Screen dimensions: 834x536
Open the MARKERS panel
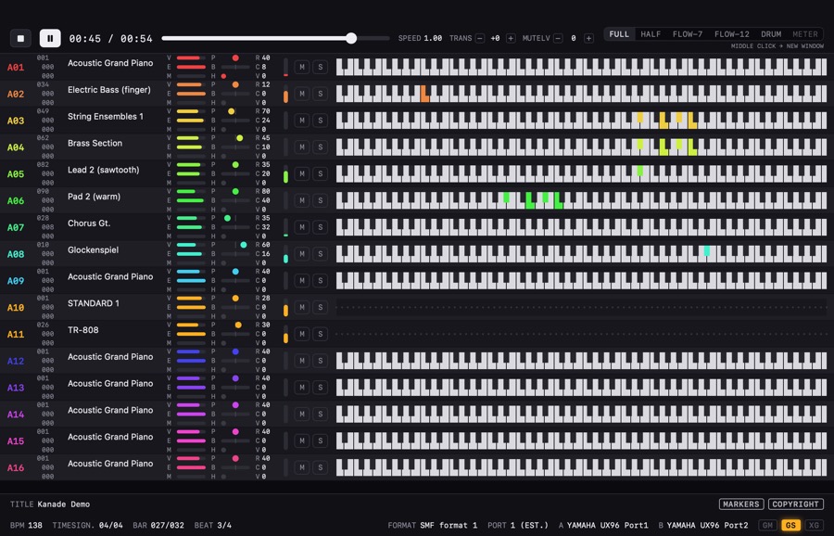pos(741,504)
